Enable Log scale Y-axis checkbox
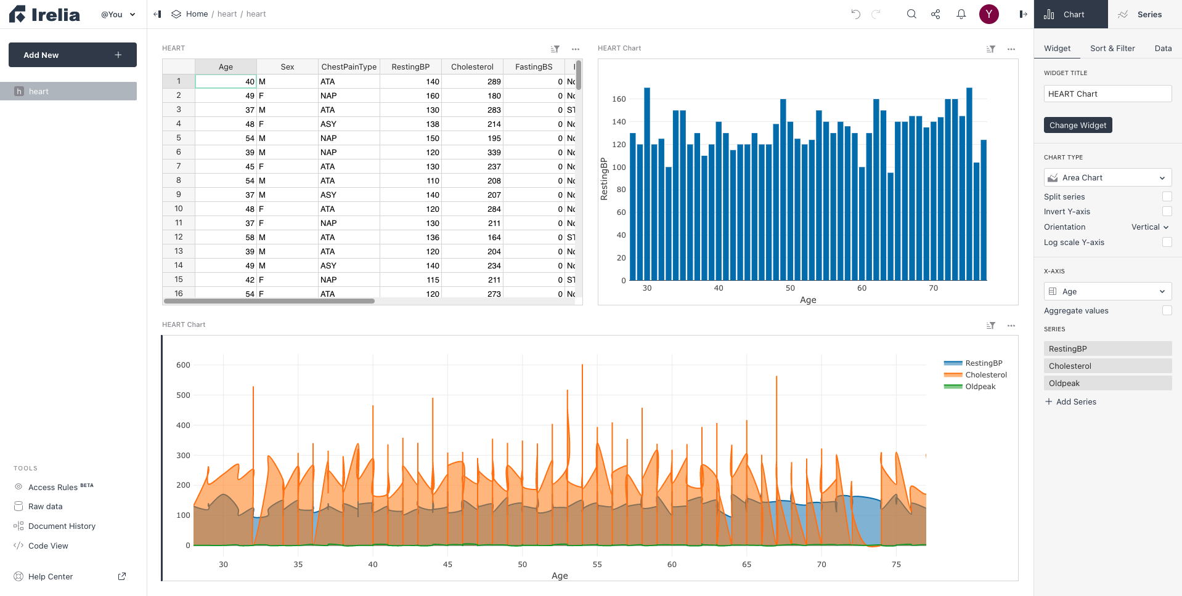This screenshot has height=596, width=1182. click(1167, 242)
